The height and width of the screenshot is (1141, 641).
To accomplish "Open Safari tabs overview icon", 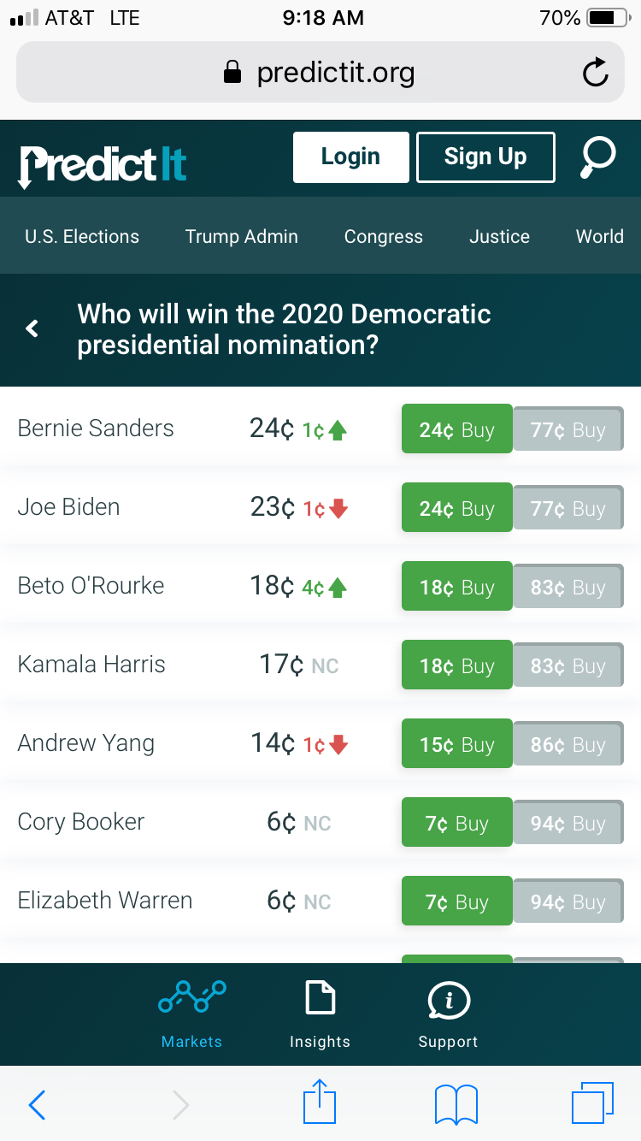I will point(592,1103).
